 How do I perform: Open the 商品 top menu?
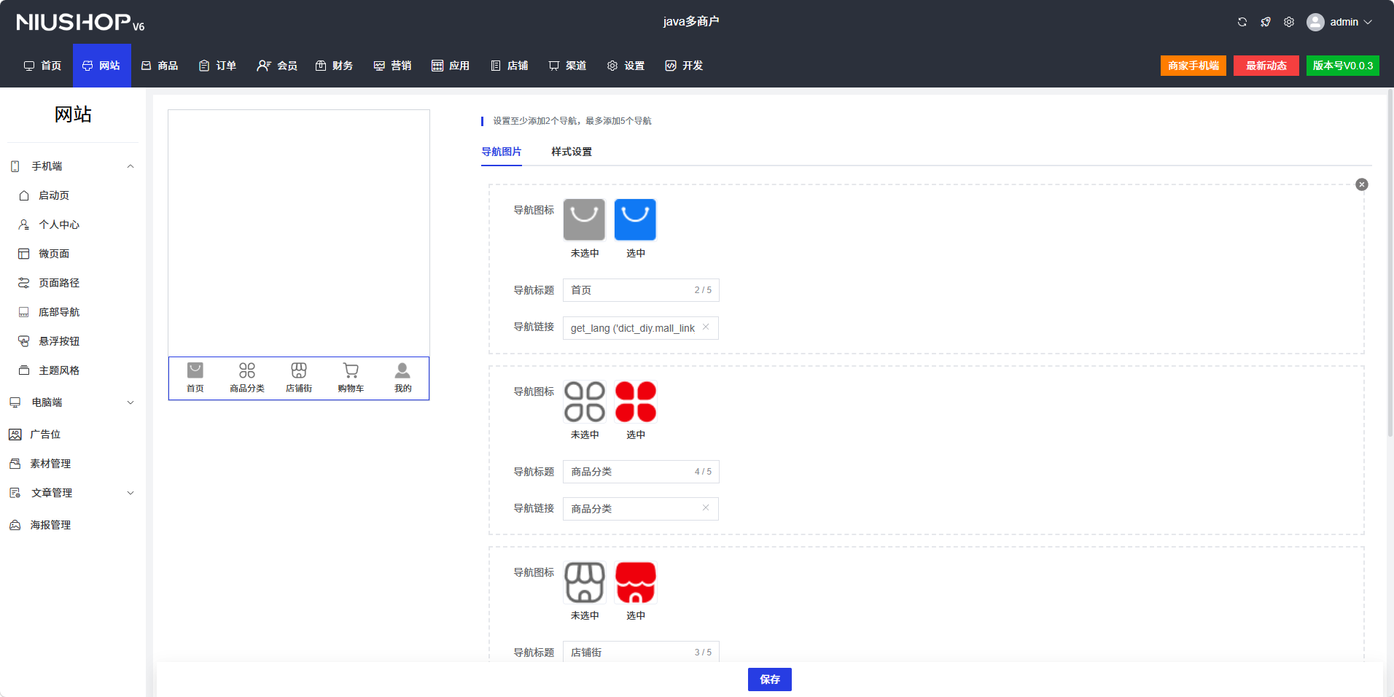pyautogui.click(x=160, y=66)
